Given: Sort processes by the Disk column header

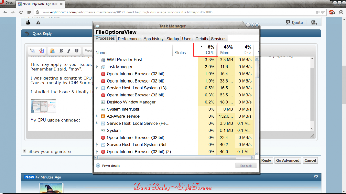Looking at the screenshot, I should (x=244, y=50).
